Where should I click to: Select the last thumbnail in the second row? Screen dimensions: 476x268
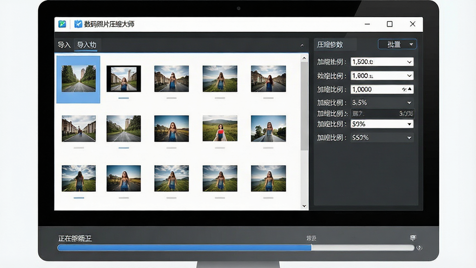point(268,128)
